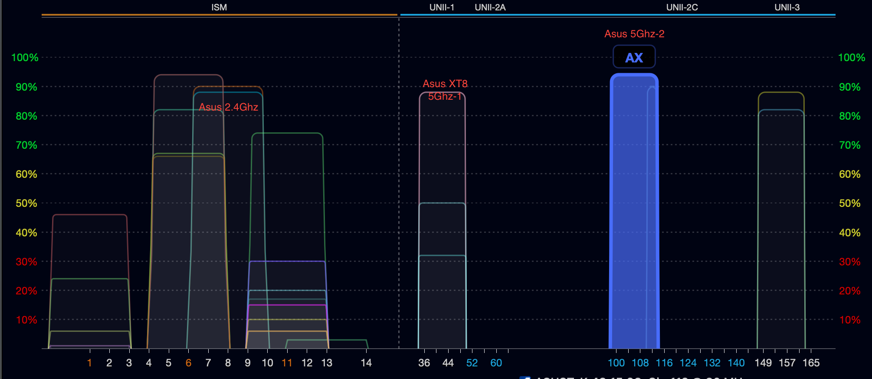Click the UNII-3 band header
Image resolution: width=872 pixels, height=379 pixels.
787,7
